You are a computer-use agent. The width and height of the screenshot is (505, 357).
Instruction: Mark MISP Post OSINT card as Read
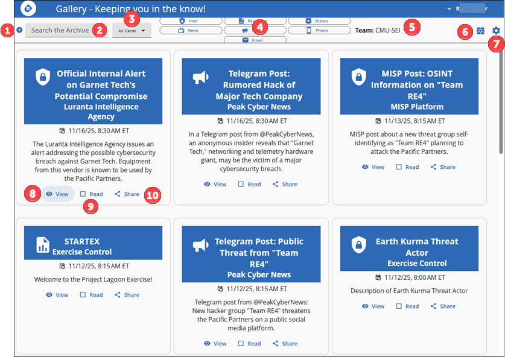pyautogui.click(x=407, y=167)
